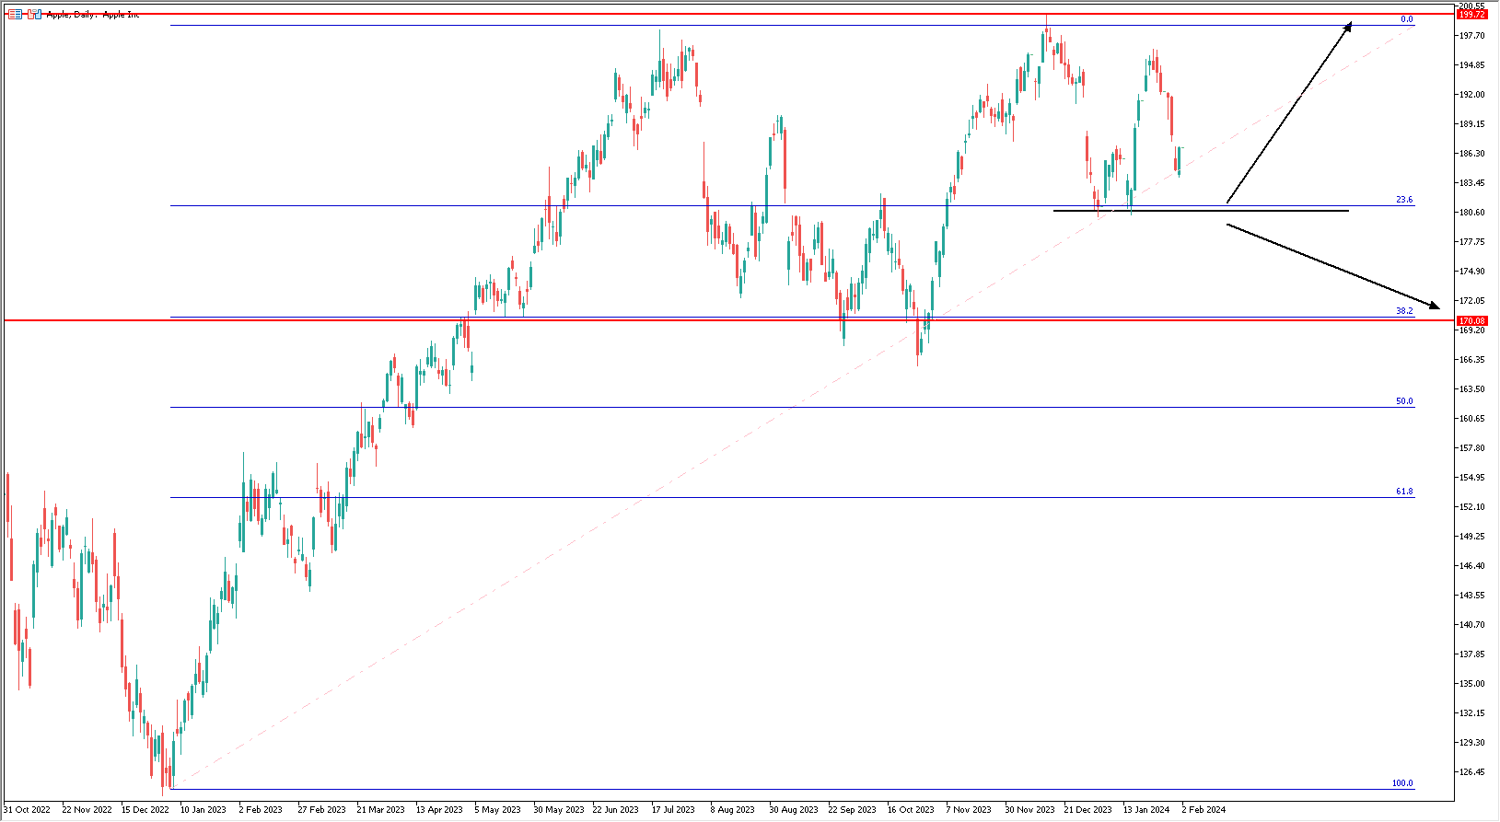Toggle the one-click trading panel icon
Image resolution: width=1500 pixels, height=822 pixels.
point(33,14)
